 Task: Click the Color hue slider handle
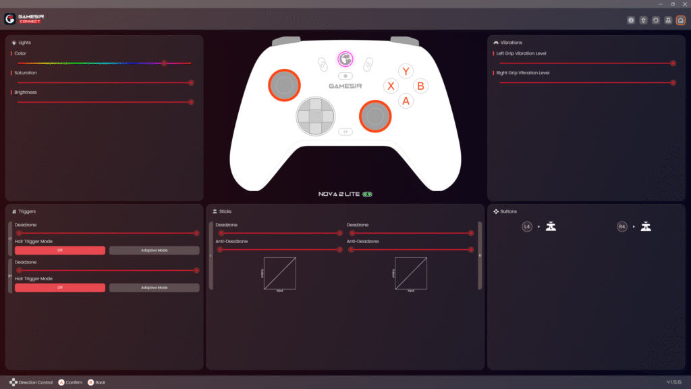pyautogui.click(x=164, y=63)
